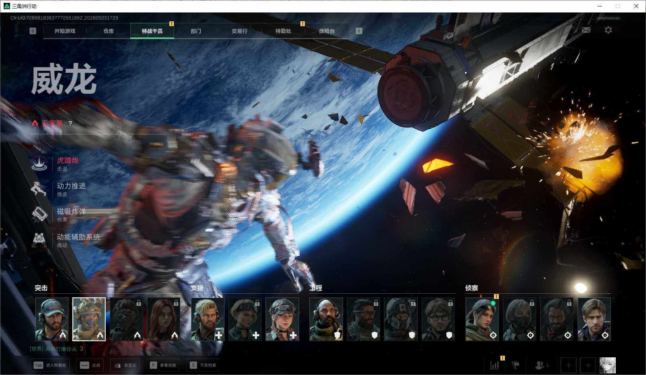The width and height of the screenshot is (646, 375).
Task: Select the 磁吸炸弹 skill
Action: coord(59,214)
